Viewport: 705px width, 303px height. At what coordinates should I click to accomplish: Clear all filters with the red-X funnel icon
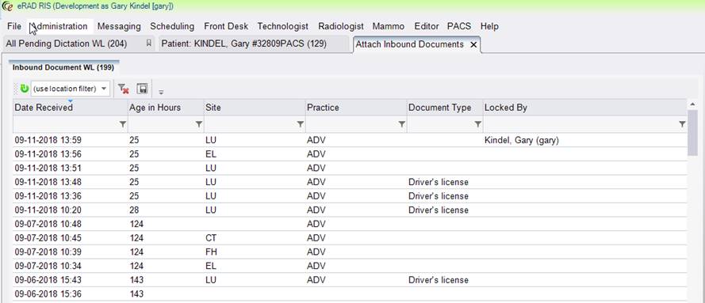124,89
